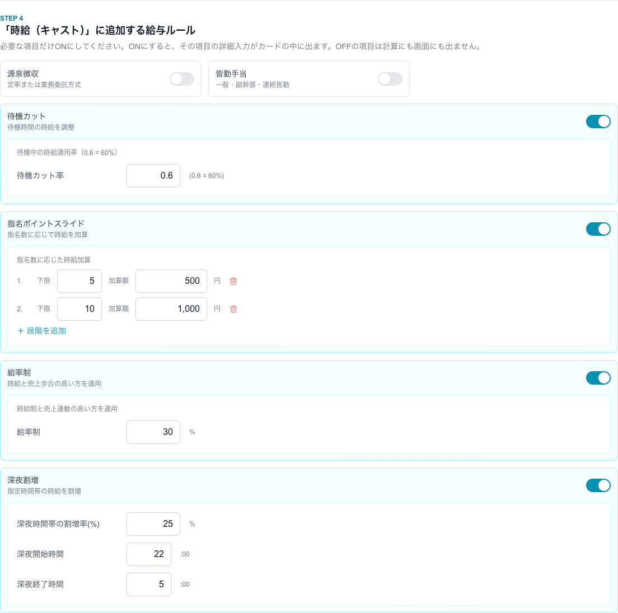618x613 pixels.
Task: Turn on the 皆勤手当 switch
Action: point(390,79)
